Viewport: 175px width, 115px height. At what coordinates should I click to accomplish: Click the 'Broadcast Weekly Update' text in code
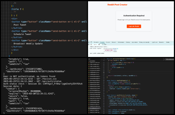[x=28, y=44]
